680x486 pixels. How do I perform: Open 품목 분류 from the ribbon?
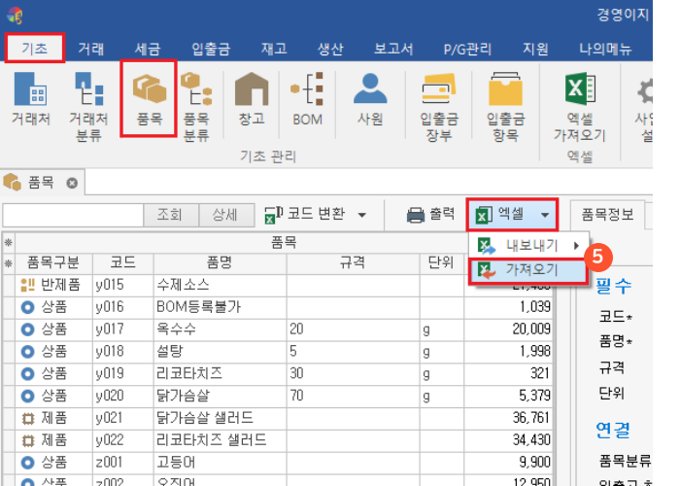196,105
